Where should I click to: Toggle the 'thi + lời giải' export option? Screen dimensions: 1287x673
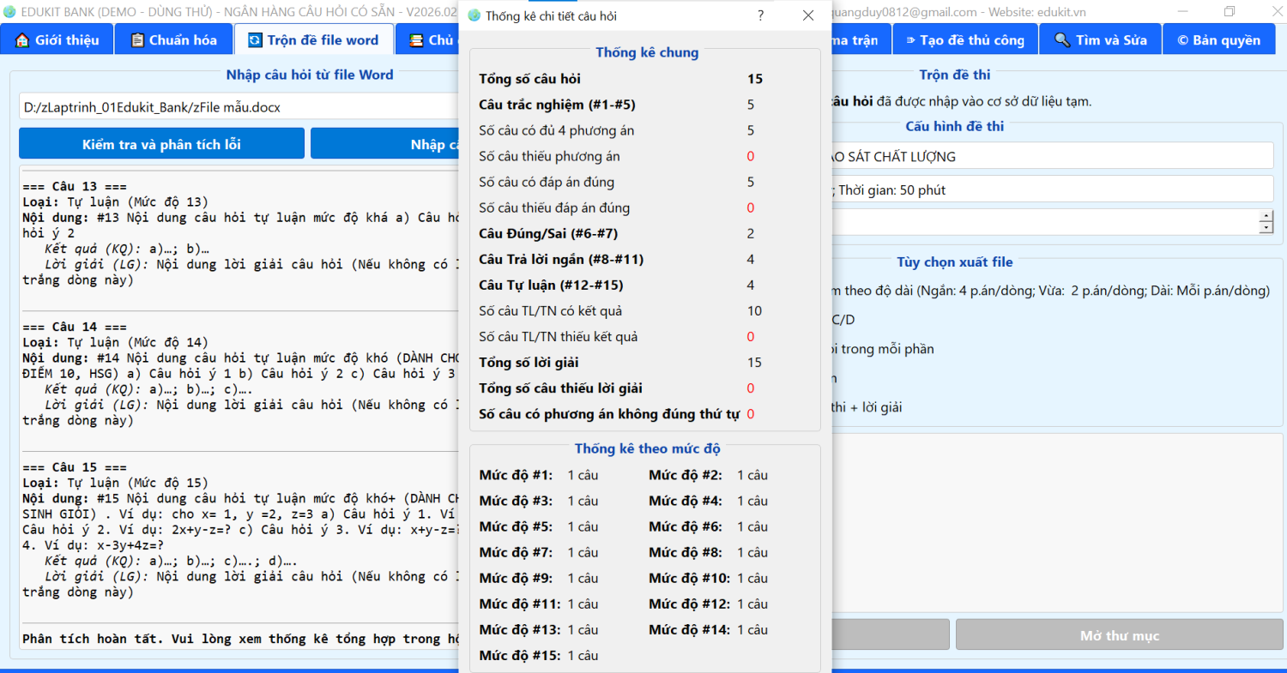[867, 407]
